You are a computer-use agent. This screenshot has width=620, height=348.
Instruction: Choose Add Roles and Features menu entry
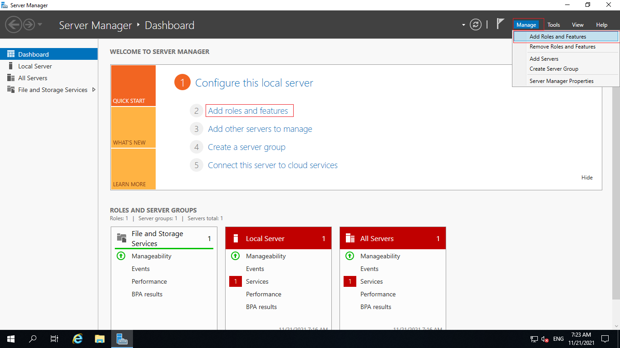(566, 37)
